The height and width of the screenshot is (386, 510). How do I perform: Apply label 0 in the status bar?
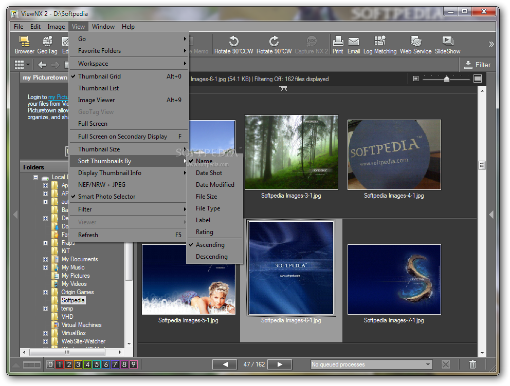click(x=50, y=364)
